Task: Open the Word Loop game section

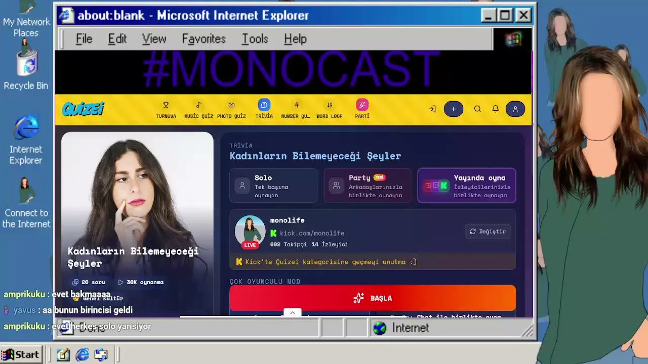Action: pyautogui.click(x=330, y=109)
